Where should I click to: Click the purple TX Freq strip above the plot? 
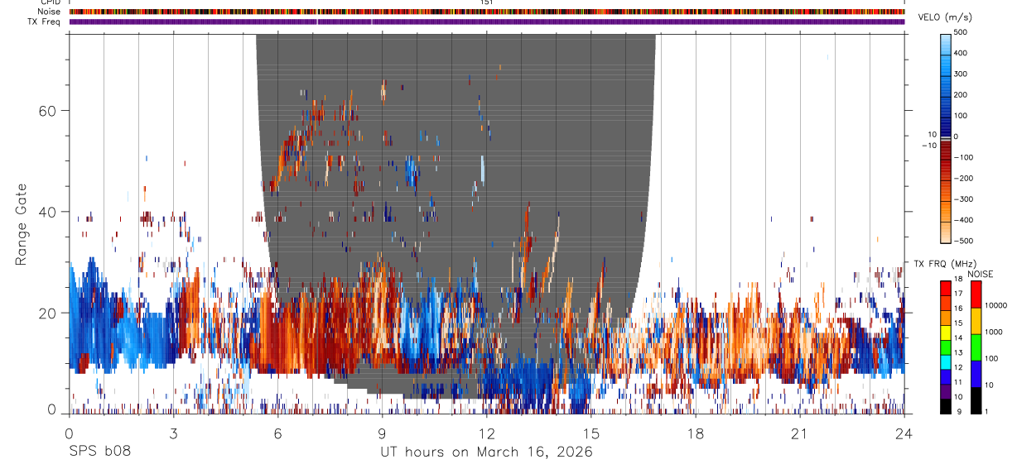tap(487, 22)
